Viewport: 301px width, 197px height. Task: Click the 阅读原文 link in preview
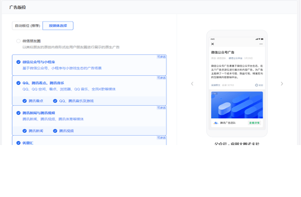pos(216,85)
